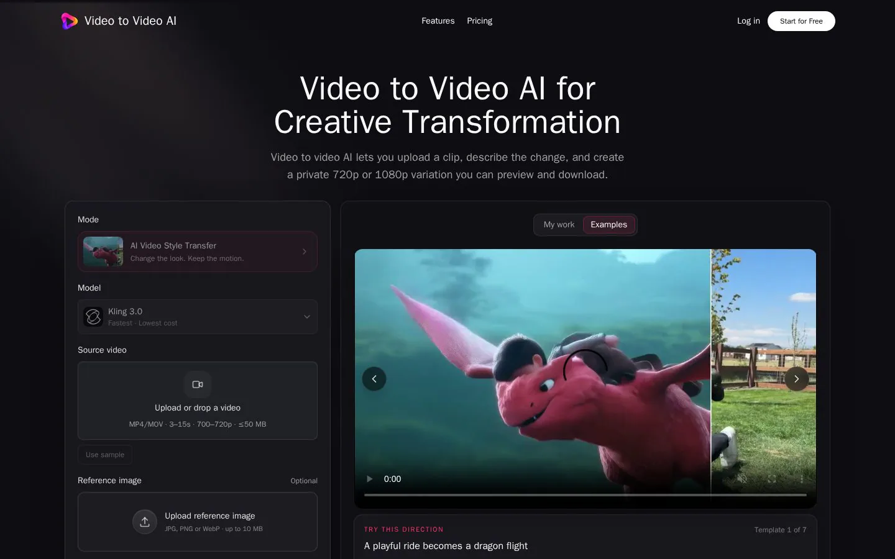Viewport: 895px width, 559px height.
Task: Go to the next example with right arrow
Action: (x=797, y=379)
